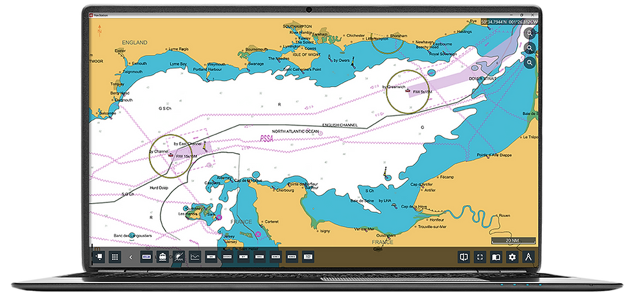This screenshot has width=627, height=294.
Task: Click The Needles label
Action: (x=278, y=58)
